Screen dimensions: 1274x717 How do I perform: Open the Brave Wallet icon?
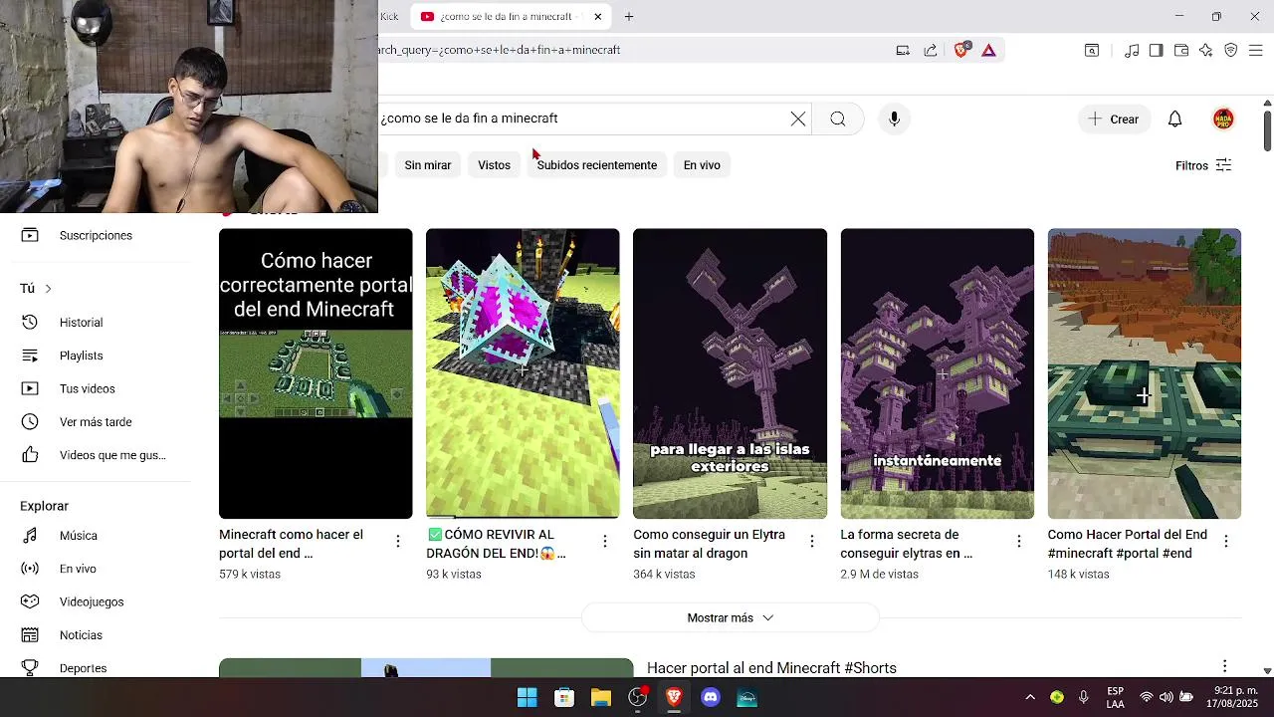coord(1180,50)
